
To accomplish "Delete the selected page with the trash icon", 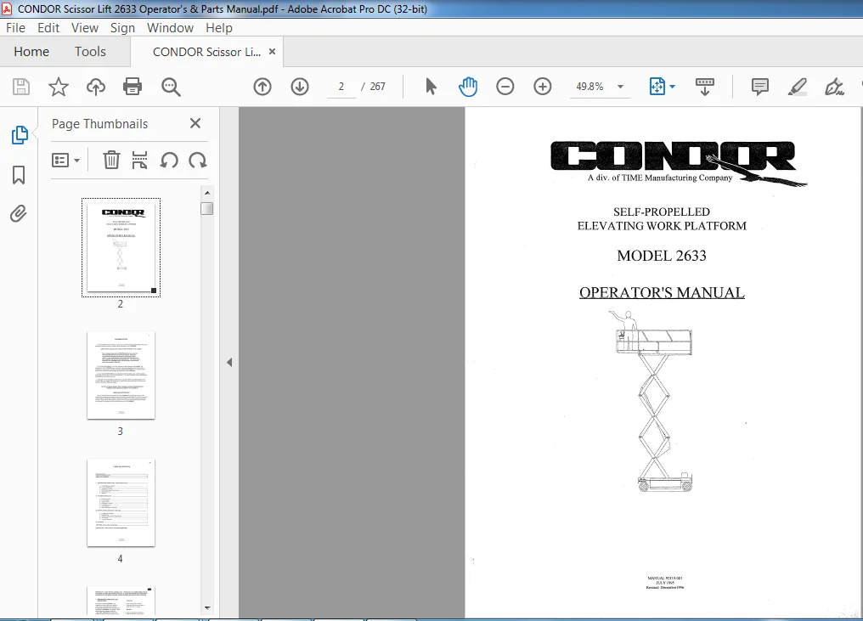I will point(111,161).
